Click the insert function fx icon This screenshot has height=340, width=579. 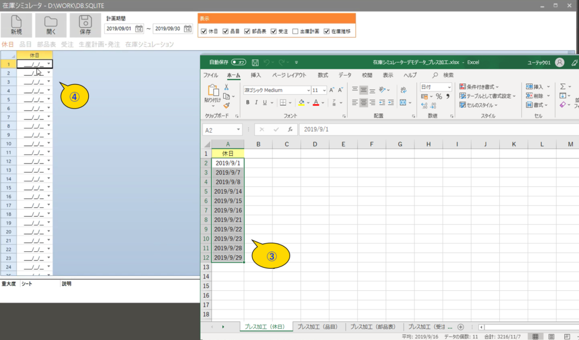click(289, 129)
